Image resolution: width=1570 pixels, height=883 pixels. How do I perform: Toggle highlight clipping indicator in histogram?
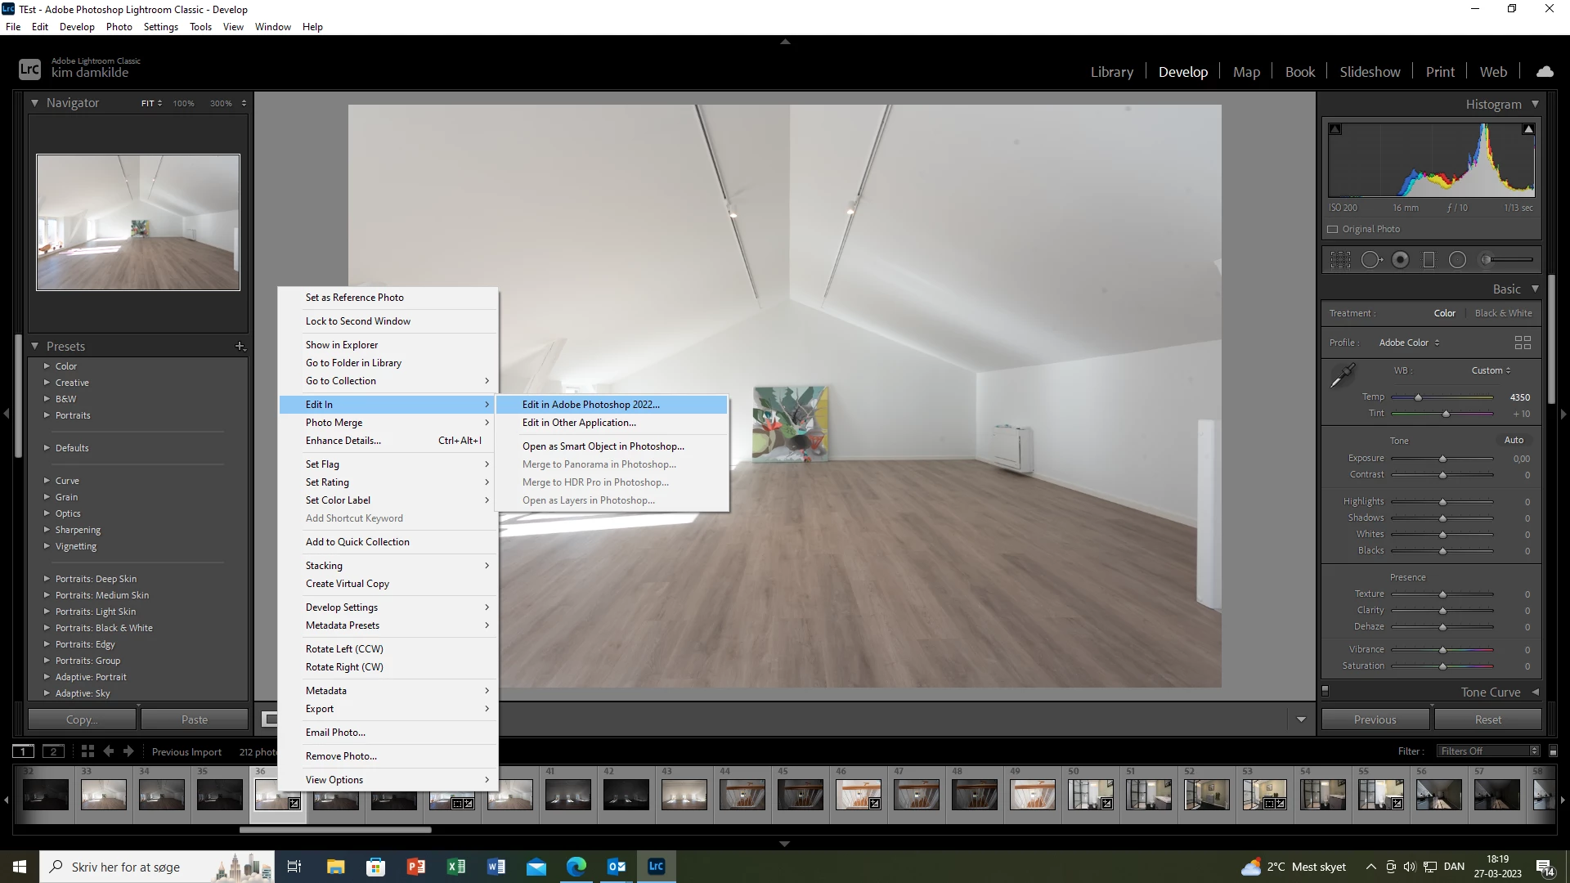1528,129
